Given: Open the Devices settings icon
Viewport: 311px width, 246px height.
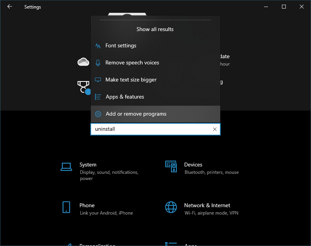Looking at the screenshot, I should 171,167.
